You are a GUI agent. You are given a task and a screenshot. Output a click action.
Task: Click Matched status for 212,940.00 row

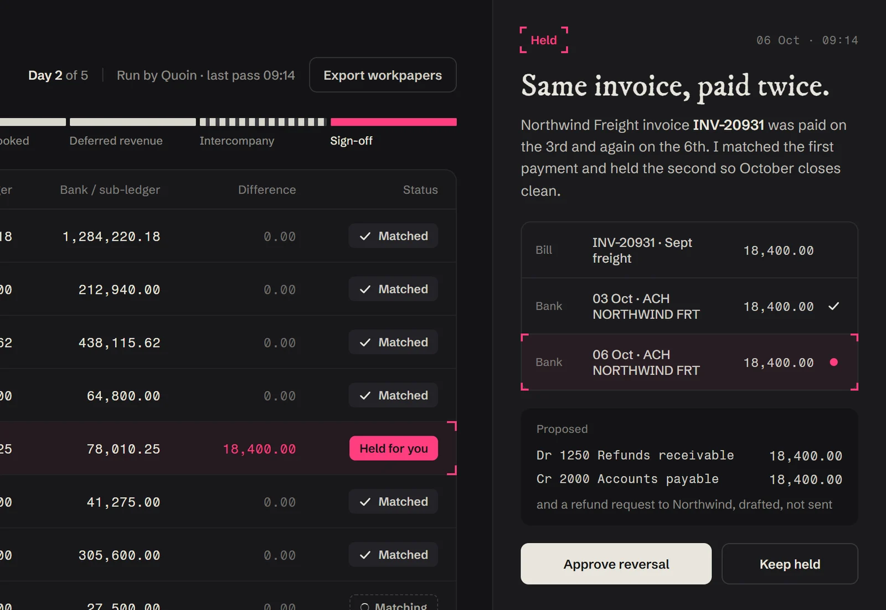393,289
